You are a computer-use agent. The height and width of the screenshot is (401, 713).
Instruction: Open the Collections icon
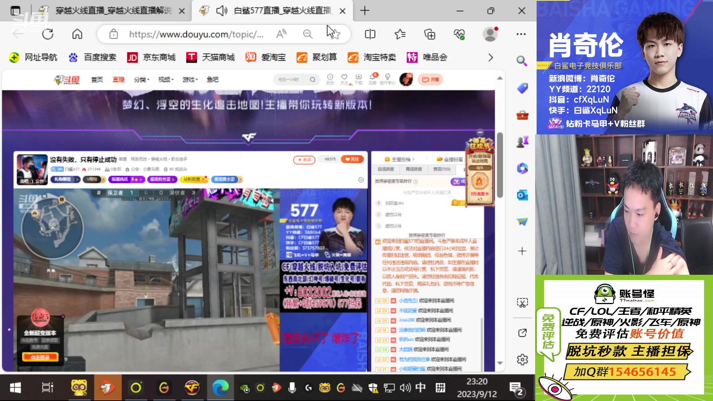(x=430, y=34)
